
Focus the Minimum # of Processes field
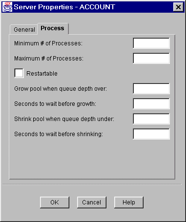151,43
